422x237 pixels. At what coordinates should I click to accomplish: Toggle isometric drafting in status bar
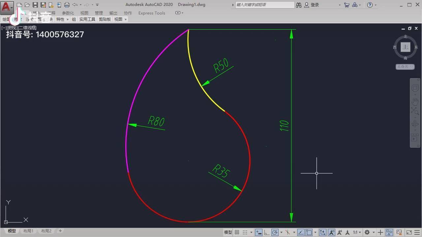(x=288, y=232)
